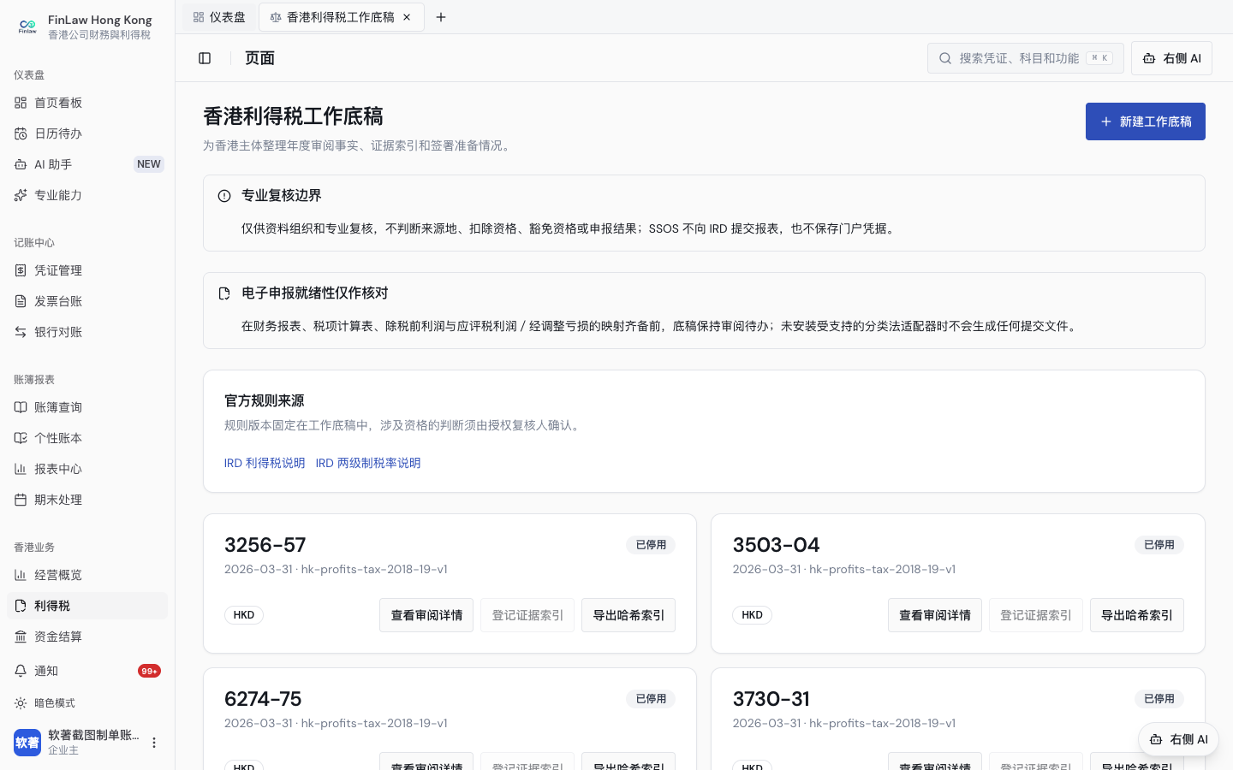
Task: Go to 银行对账
Action: point(87,332)
